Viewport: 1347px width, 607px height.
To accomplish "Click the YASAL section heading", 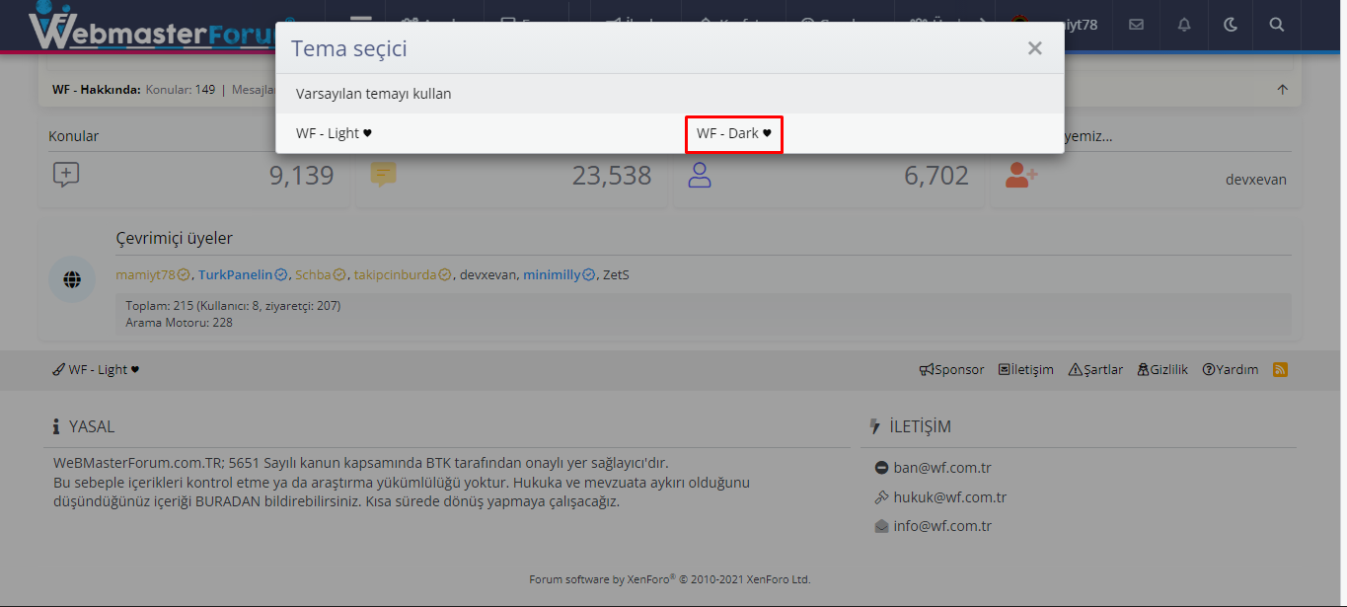I will coord(91,426).
